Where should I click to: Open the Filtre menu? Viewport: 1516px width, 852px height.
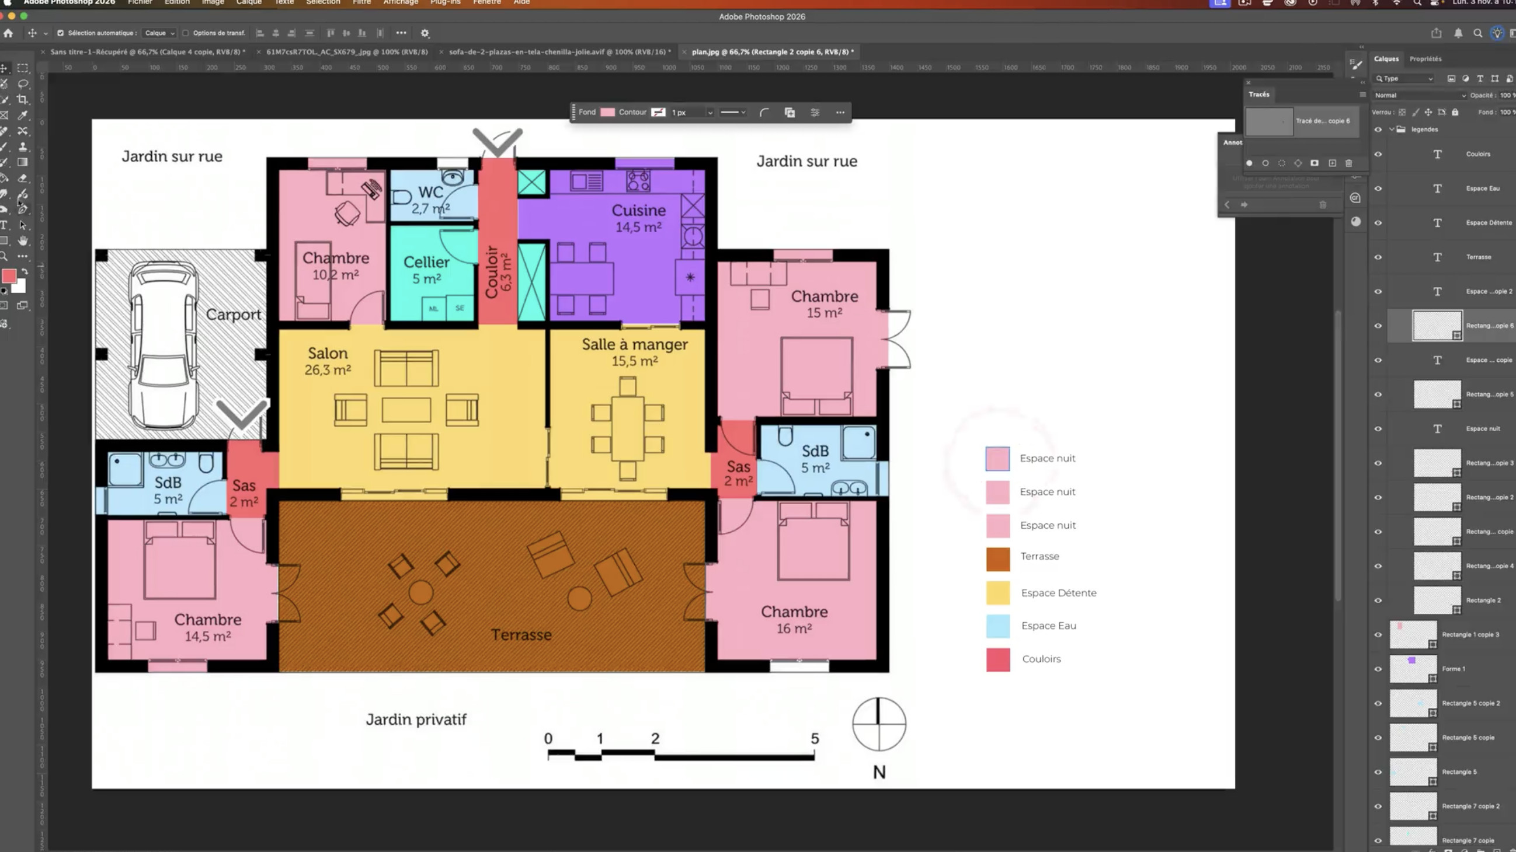coord(361,2)
